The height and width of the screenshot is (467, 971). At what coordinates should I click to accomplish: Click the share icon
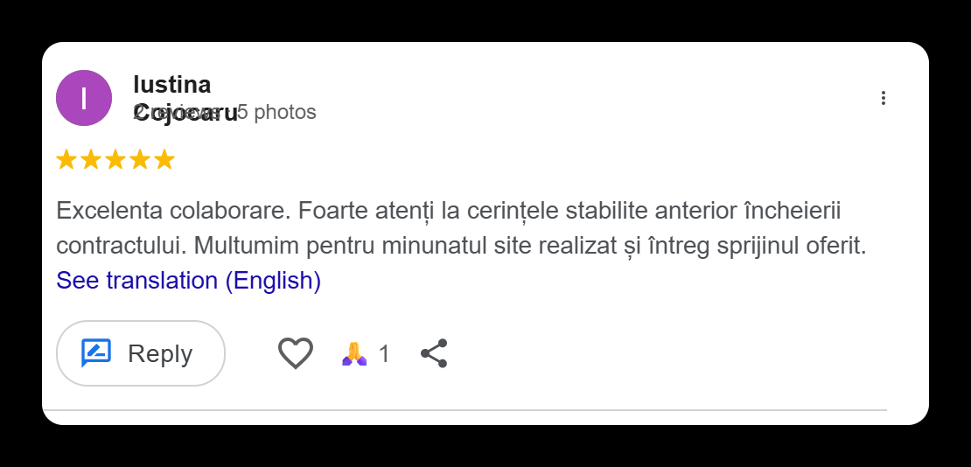[x=434, y=353]
